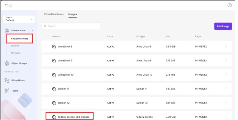The image size is (238, 120).
Task: Click the Billing History icon
Action: point(7,80)
